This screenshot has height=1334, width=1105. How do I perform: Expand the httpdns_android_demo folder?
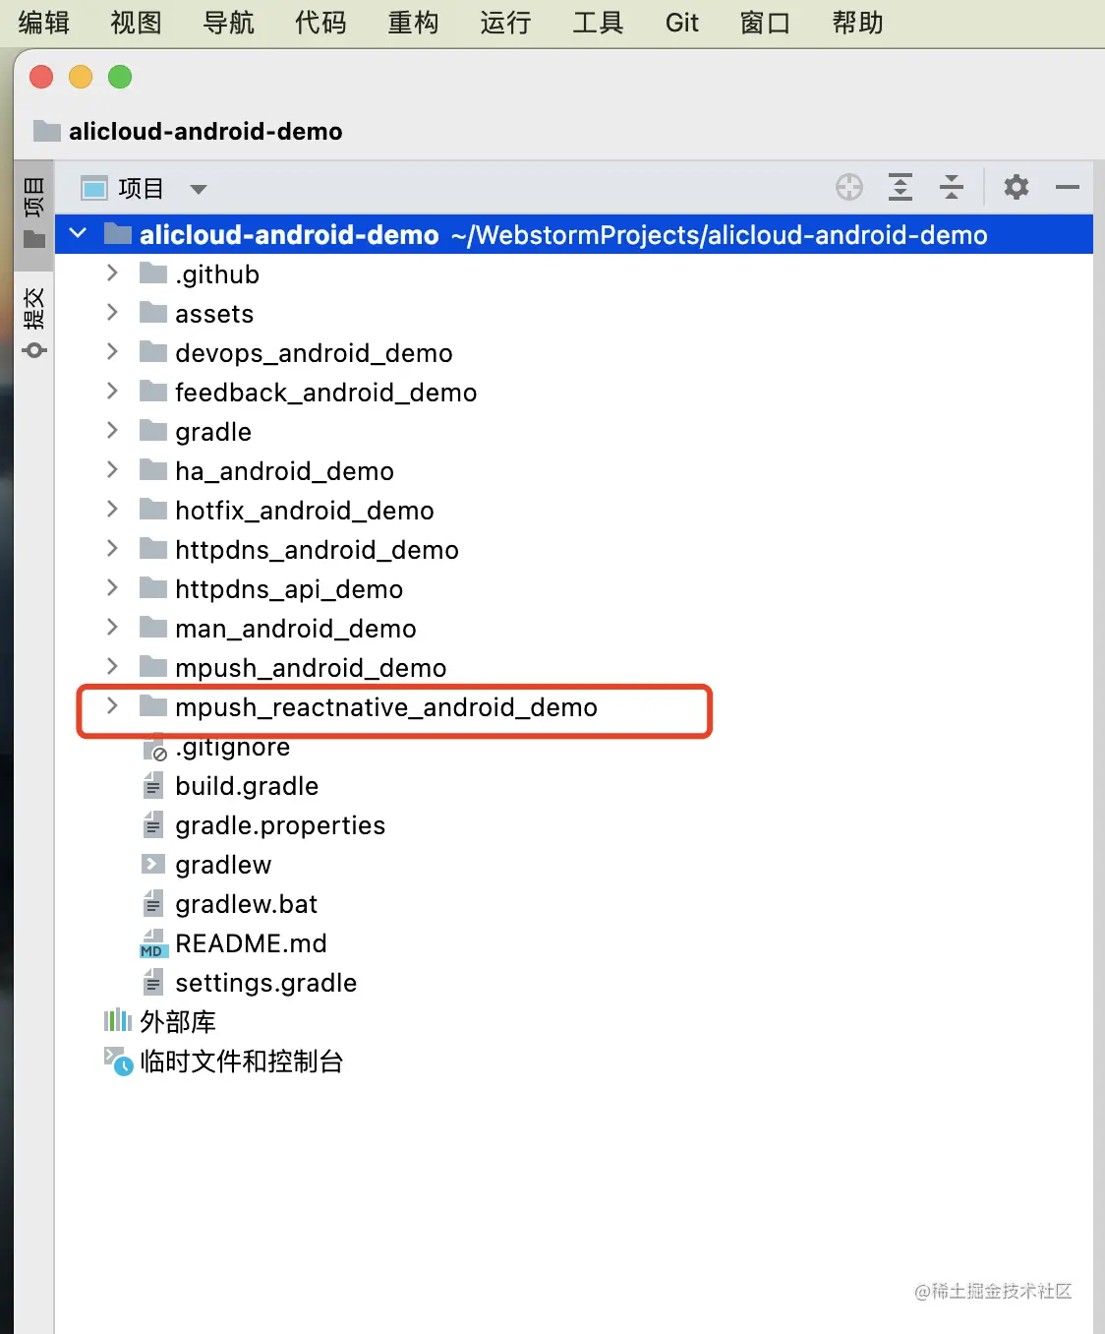[112, 549]
